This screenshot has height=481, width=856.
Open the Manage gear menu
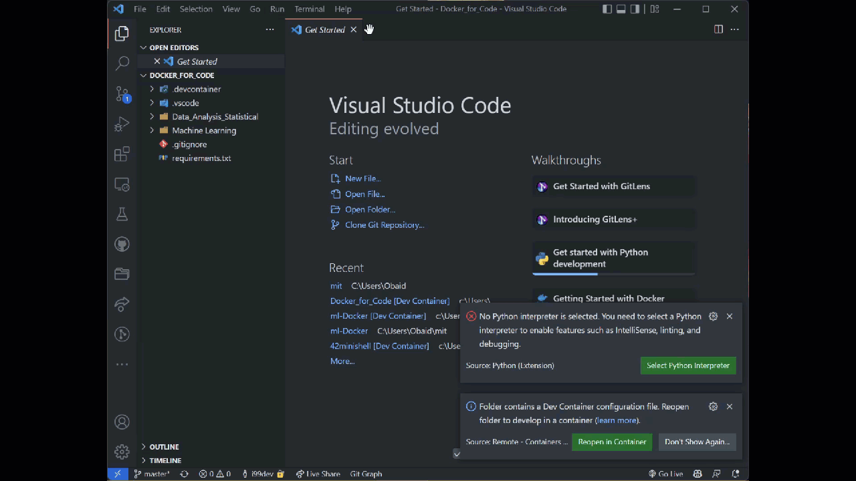click(x=122, y=452)
